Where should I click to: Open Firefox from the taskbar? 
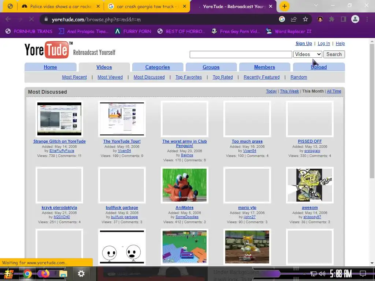(x=45, y=273)
